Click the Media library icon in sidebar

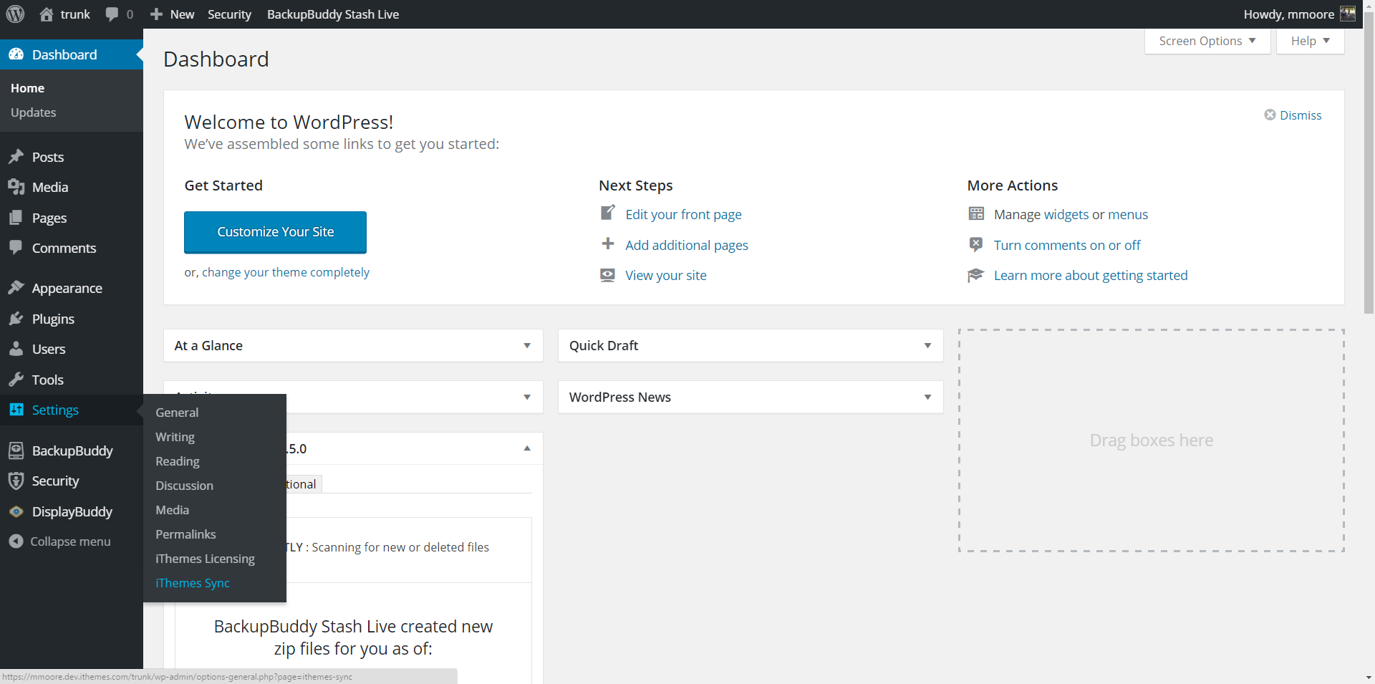click(16, 187)
